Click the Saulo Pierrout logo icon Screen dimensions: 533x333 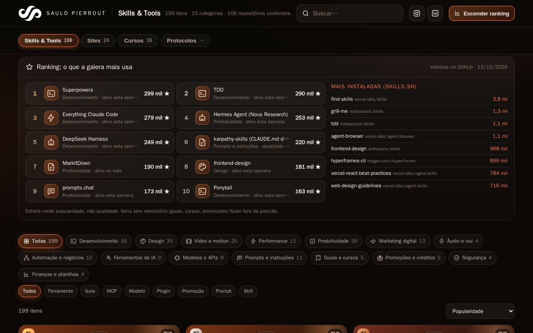(x=30, y=13)
